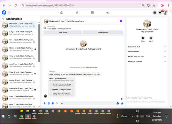Click the conversation list scrollbar
172x124 pixels.
click(x=39, y=43)
